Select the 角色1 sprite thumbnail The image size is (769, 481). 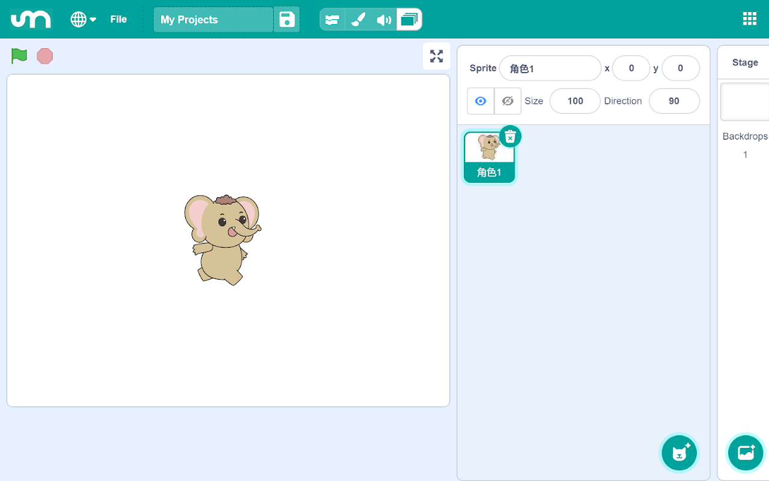(489, 158)
